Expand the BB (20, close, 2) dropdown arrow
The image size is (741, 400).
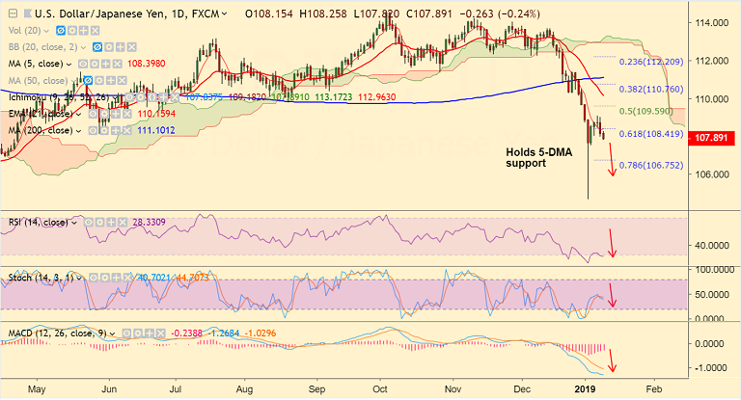point(83,47)
